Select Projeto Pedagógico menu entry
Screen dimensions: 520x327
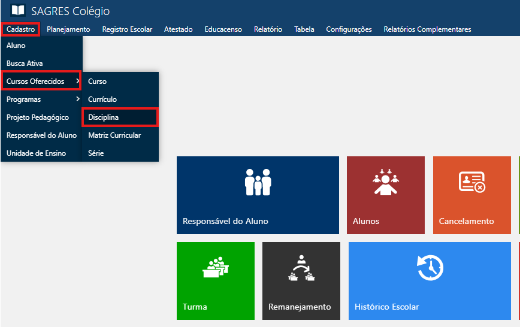(41, 117)
